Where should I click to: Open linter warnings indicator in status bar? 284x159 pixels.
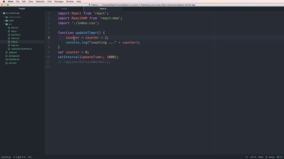20,157
